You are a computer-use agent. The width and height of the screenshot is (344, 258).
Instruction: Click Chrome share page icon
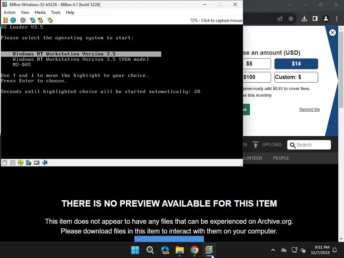coord(280,19)
